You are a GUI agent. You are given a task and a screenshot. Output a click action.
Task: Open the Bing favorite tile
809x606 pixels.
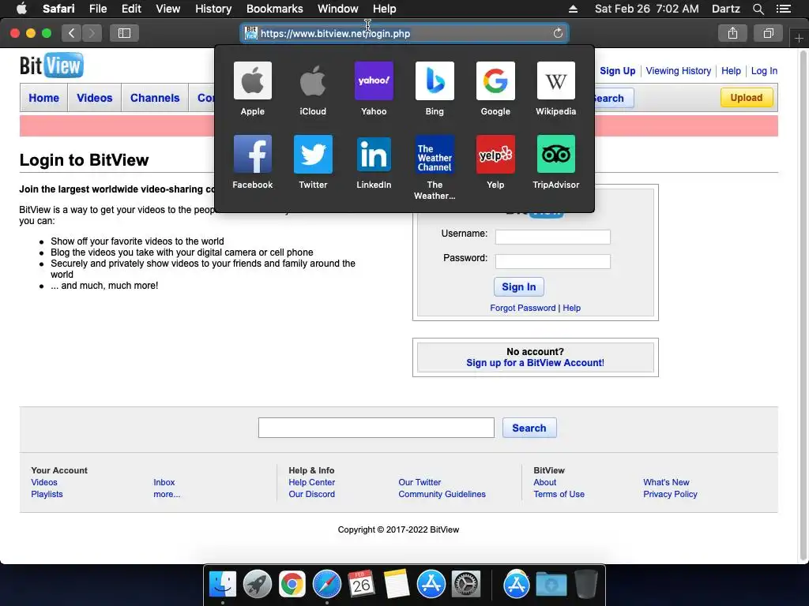click(x=435, y=81)
